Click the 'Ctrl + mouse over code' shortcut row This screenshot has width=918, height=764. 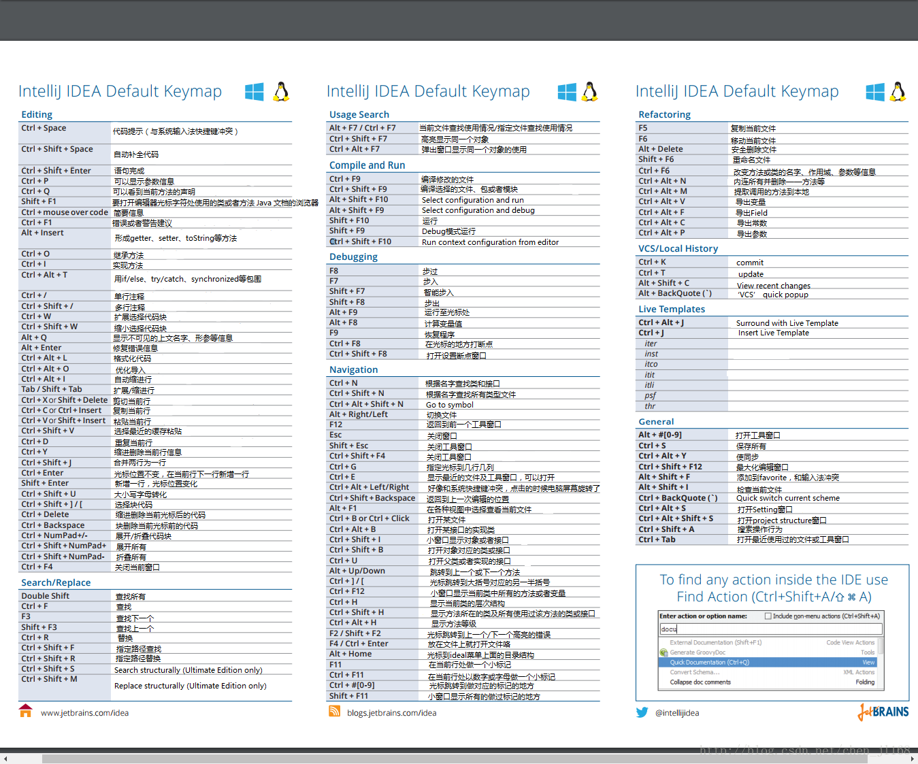click(x=155, y=212)
